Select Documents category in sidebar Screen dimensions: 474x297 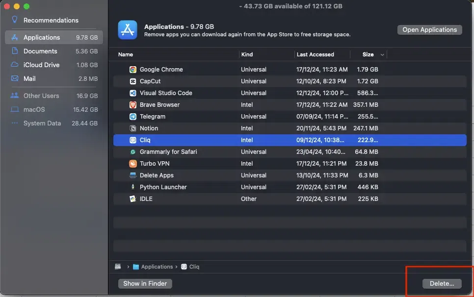pos(54,51)
